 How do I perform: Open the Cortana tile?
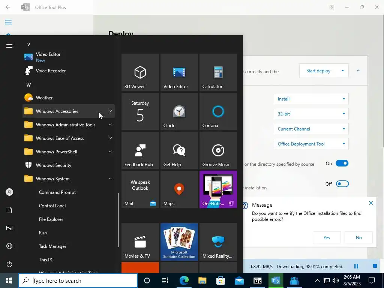[218, 111]
